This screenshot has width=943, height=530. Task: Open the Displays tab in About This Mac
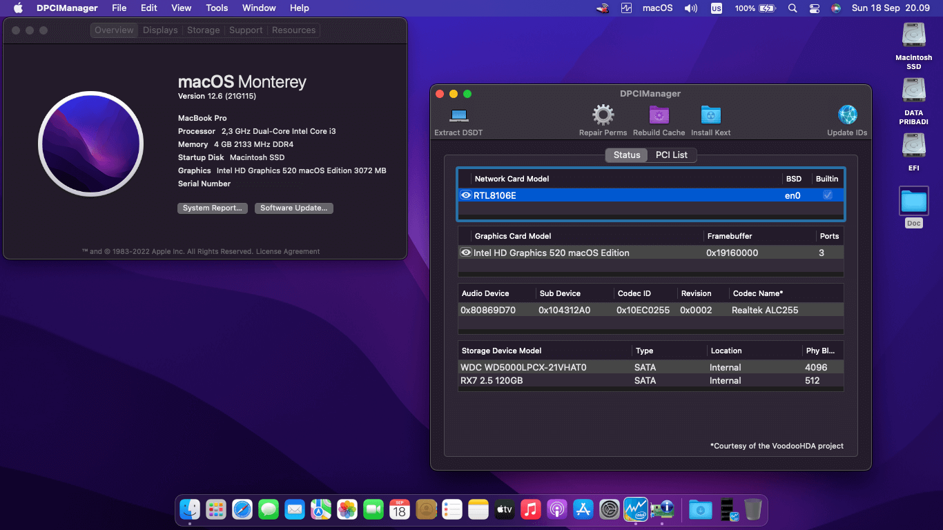point(160,30)
